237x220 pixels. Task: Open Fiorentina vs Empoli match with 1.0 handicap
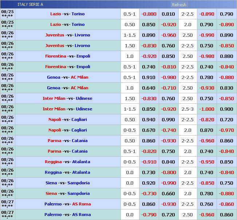[67, 56]
